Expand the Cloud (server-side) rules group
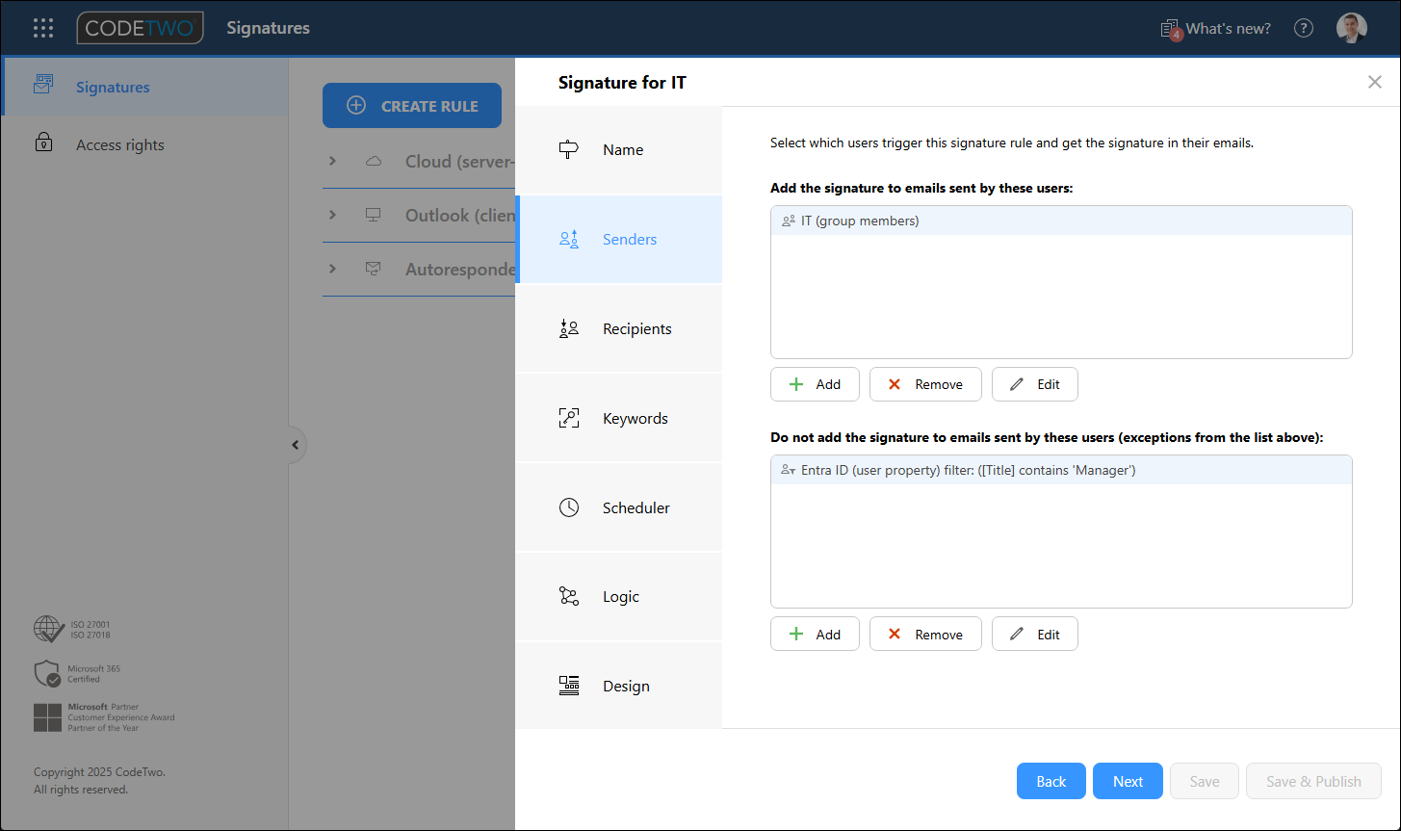 332,161
